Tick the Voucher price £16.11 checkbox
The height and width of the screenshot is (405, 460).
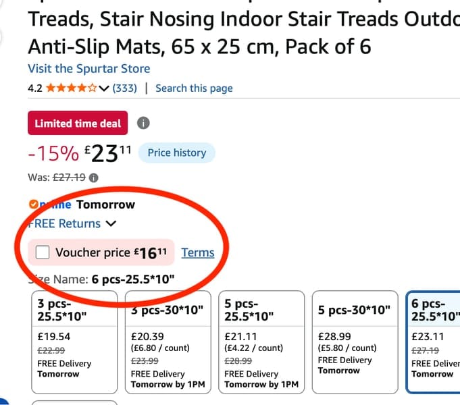coord(43,252)
